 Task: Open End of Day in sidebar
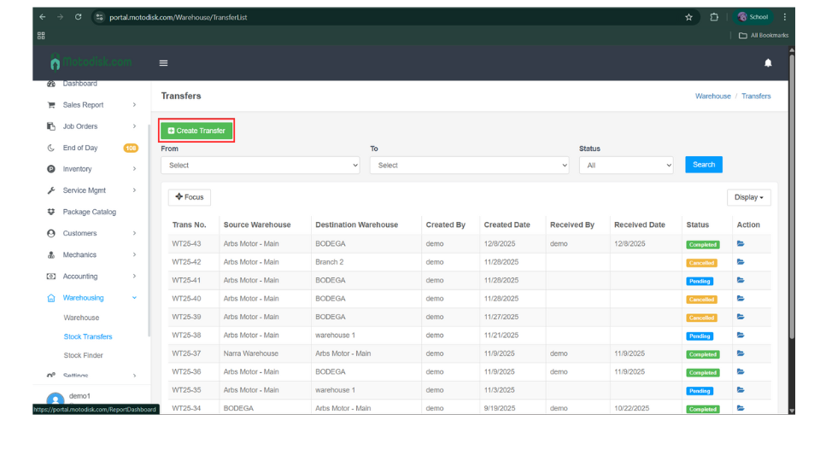tap(80, 148)
